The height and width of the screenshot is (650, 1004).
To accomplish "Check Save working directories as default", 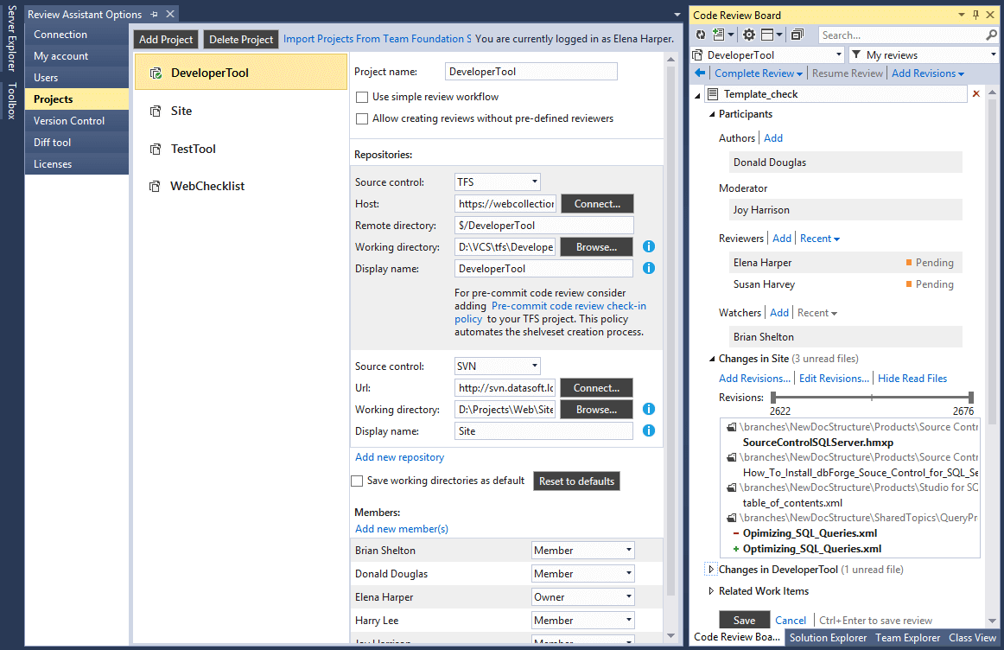I will (357, 481).
